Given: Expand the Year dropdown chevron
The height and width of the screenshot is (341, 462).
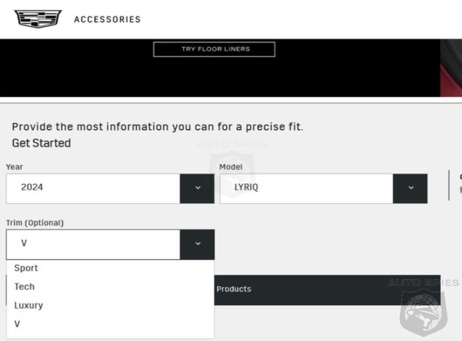Looking at the screenshot, I should click(x=197, y=189).
